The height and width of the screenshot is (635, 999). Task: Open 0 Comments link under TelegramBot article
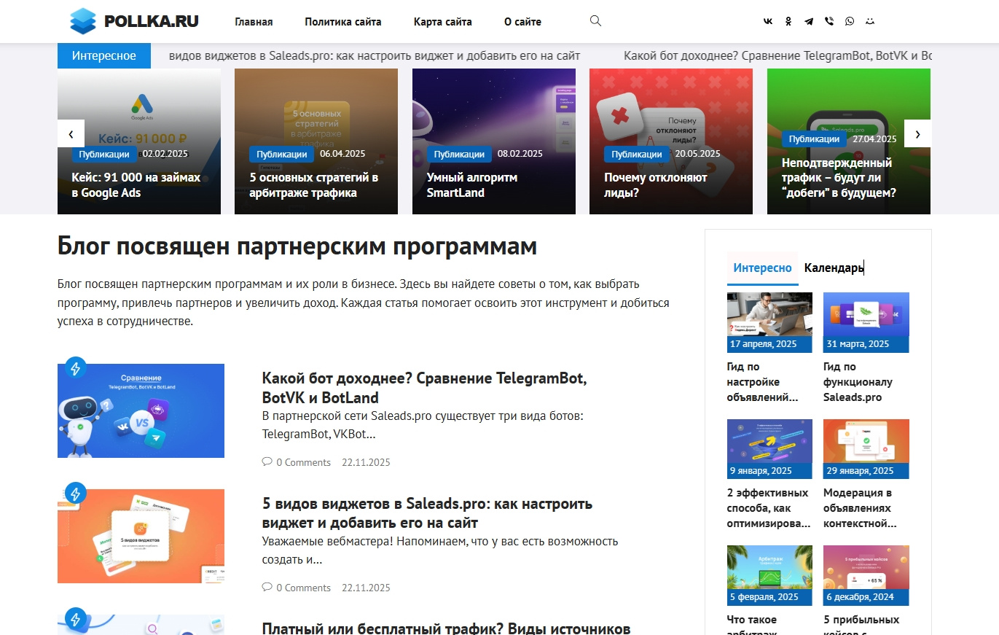[x=303, y=462]
